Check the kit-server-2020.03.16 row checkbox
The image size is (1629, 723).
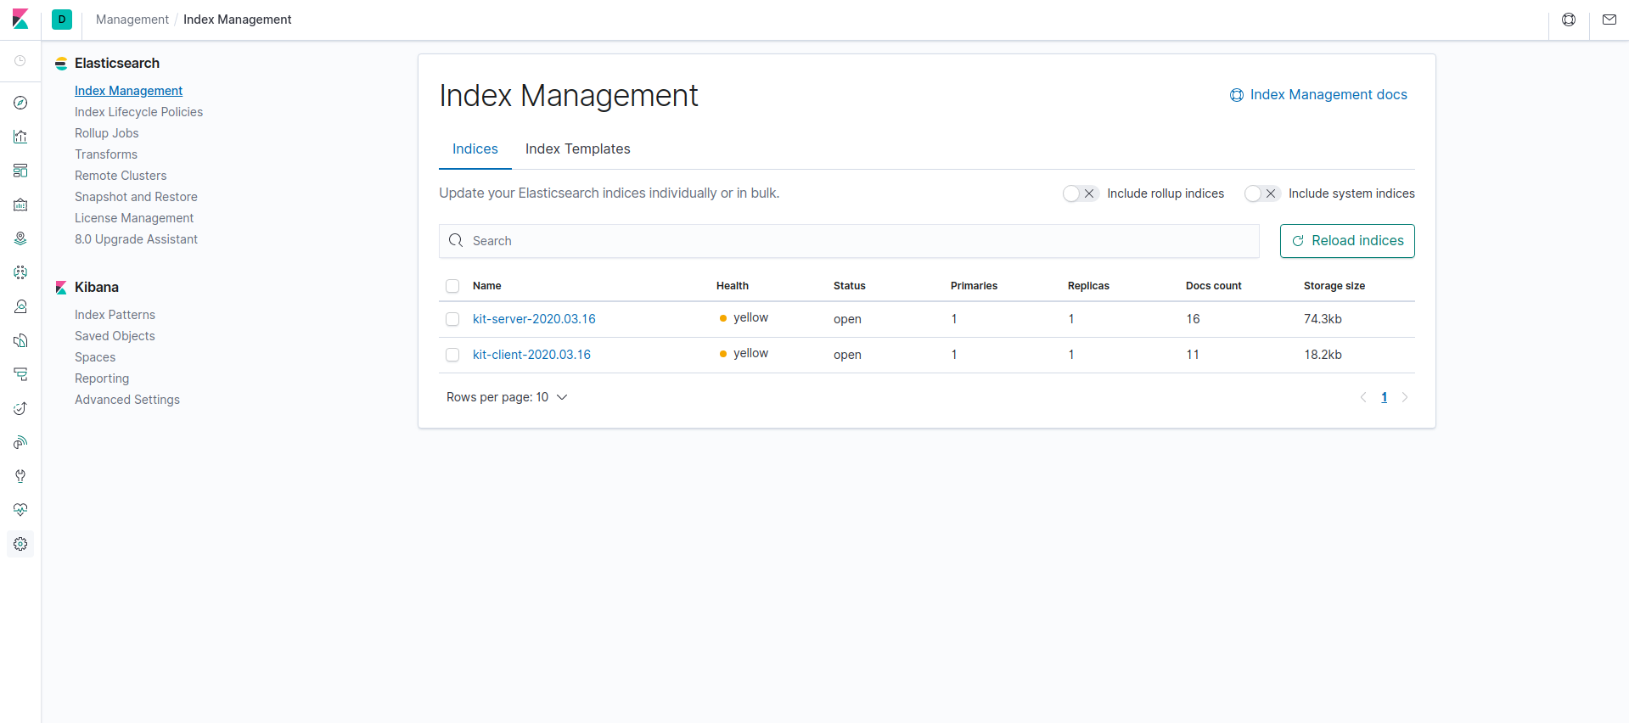pos(452,319)
